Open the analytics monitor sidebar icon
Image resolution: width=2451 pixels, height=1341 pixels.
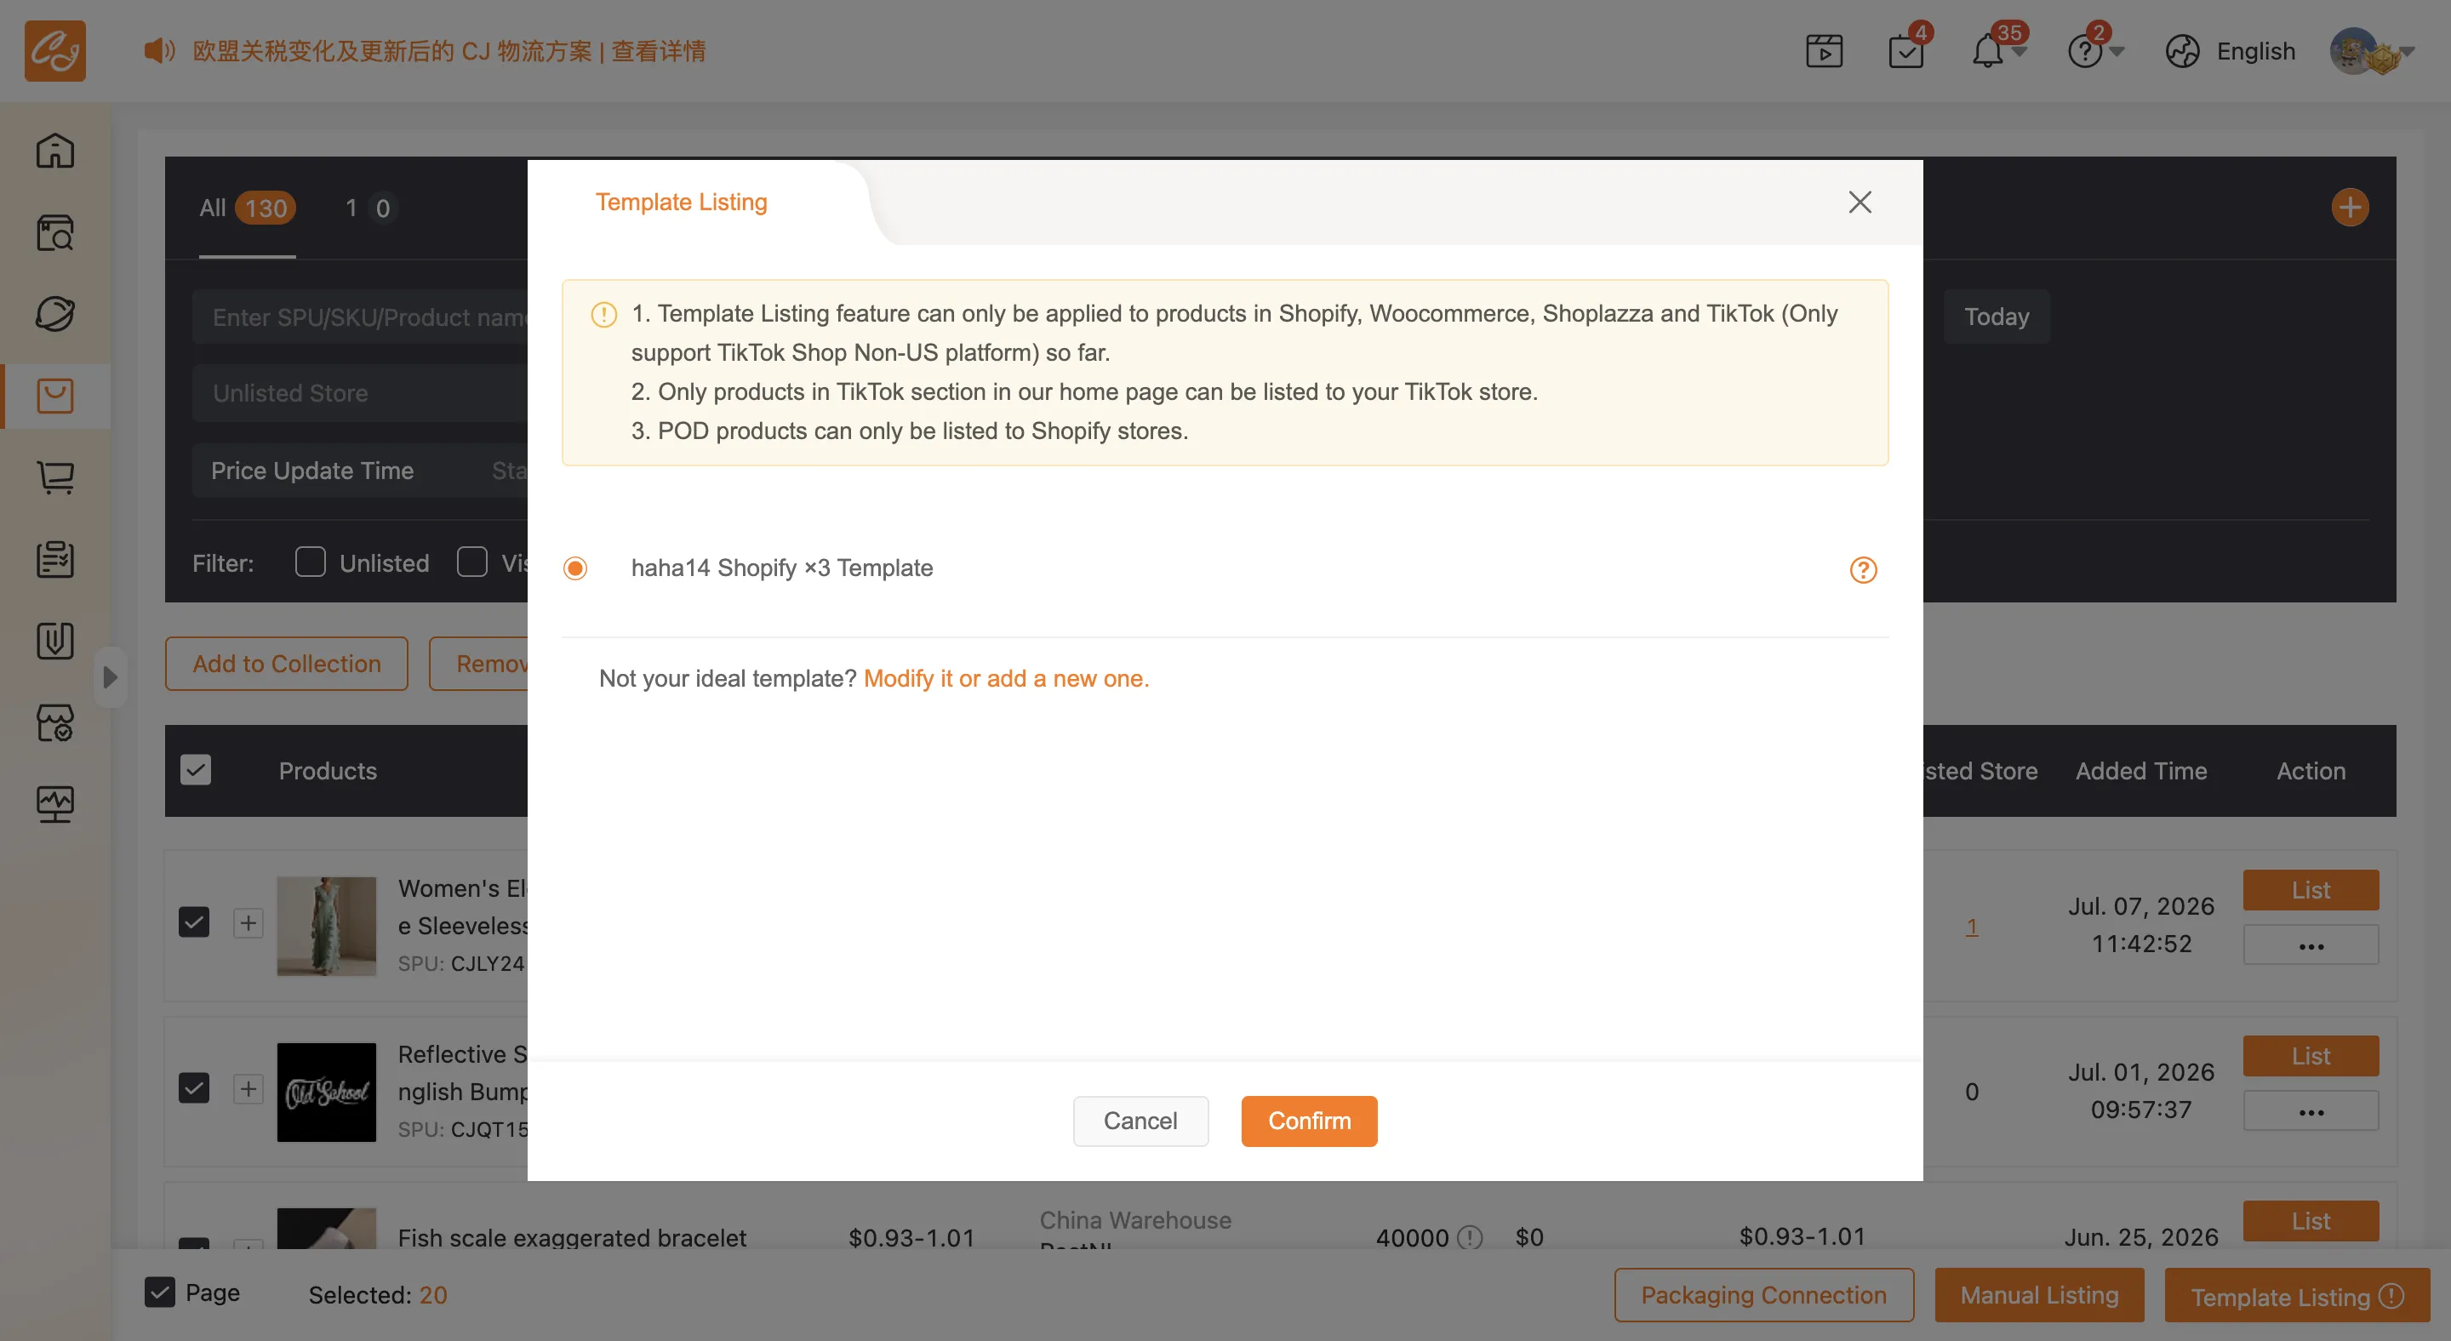coord(55,805)
